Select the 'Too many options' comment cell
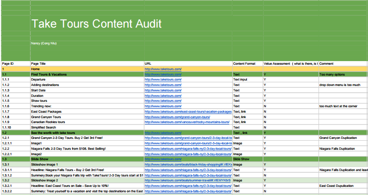The height and width of the screenshot is (195, 368). click(x=343, y=75)
